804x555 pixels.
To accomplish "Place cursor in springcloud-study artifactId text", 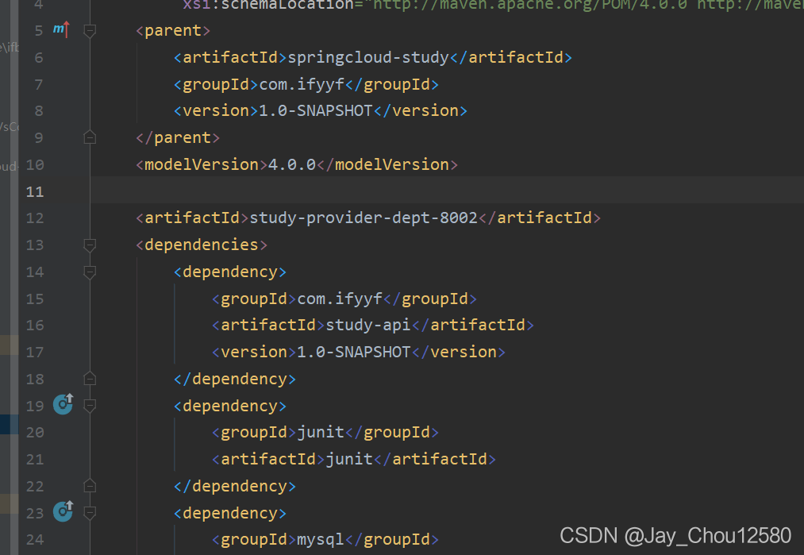I will (368, 57).
